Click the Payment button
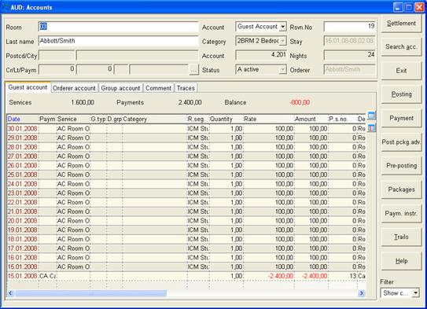This screenshot has height=309, width=427. pyautogui.click(x=401, y=119)
